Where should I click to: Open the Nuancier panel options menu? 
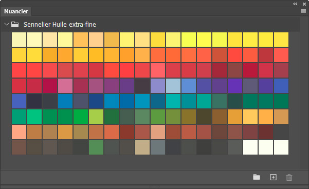click(x=303, y=11)
